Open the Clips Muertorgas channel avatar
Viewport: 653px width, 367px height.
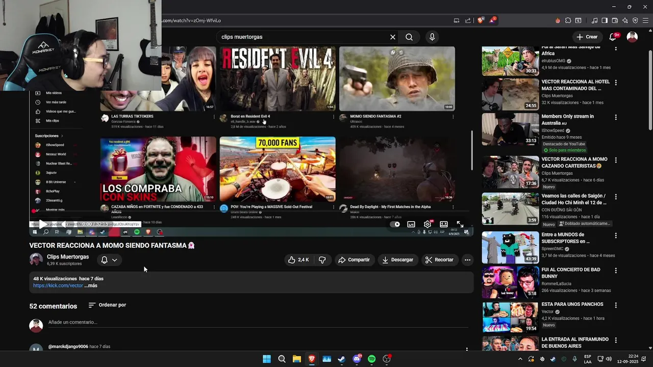click(x=36, y=260)
